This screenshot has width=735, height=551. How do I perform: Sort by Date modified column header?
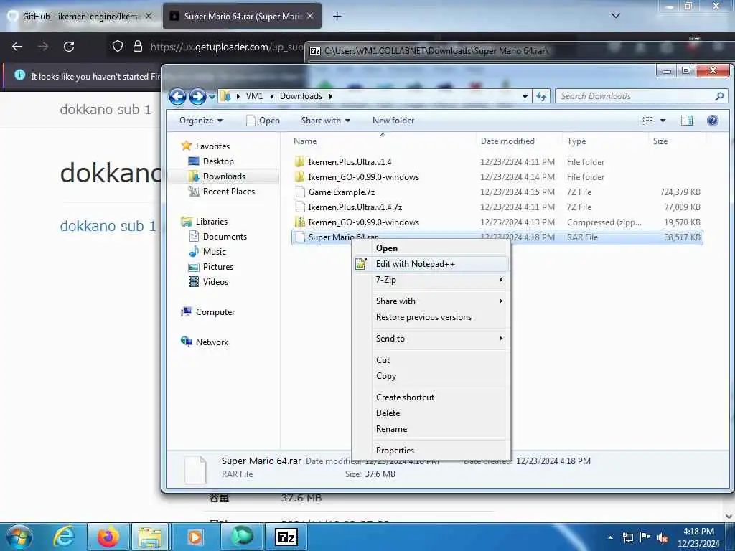pyautogui.click(x=507, y=141)
